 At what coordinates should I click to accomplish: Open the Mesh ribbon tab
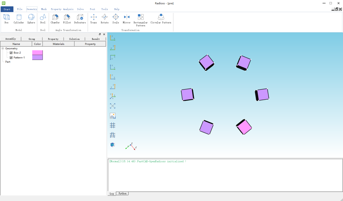point(44,9)
